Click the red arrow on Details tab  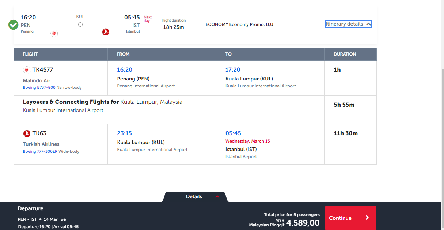click(217, 197)
